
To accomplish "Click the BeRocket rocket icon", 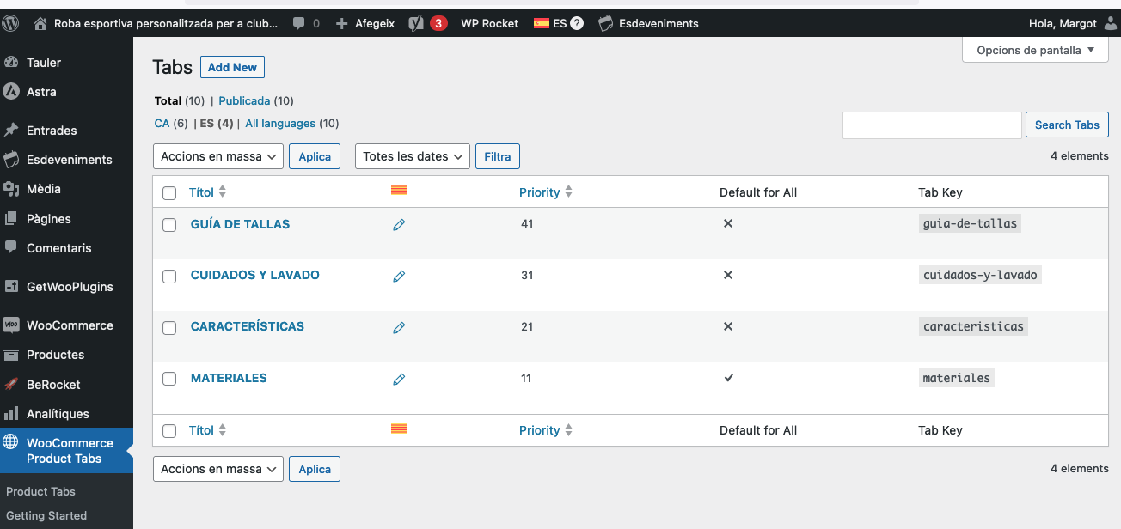I will coord(11,384).
